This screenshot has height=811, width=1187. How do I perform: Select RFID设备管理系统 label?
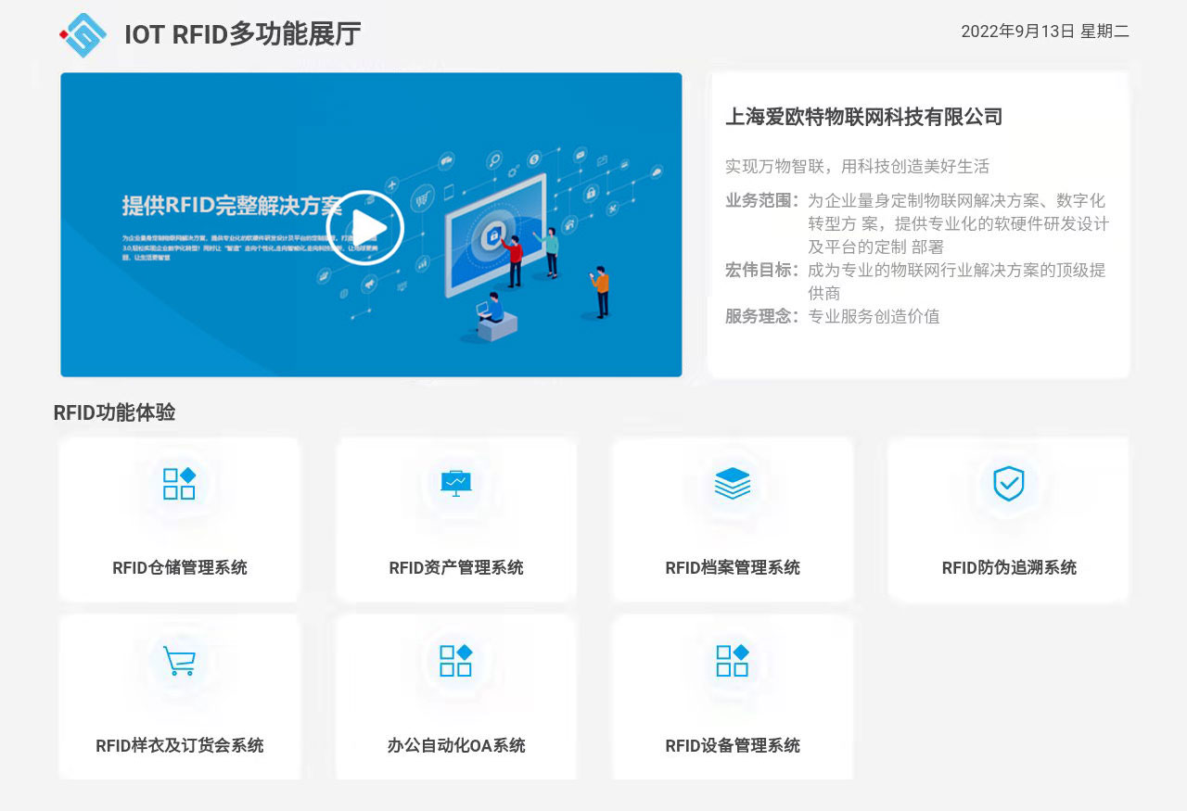click(733, 745)
